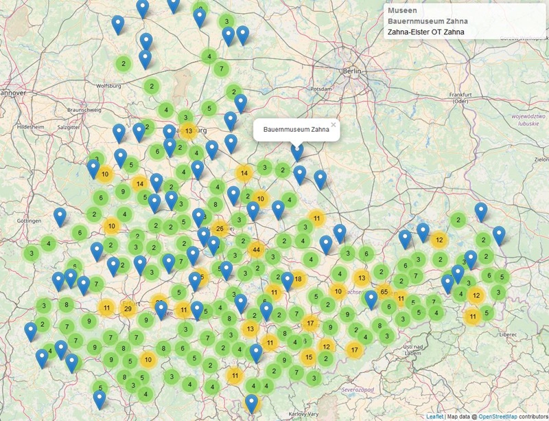Image resolution: width=549 pixels, height=421 pixels.
Task: Open the yellow cluster labeled 14
Action: point(244,174)
